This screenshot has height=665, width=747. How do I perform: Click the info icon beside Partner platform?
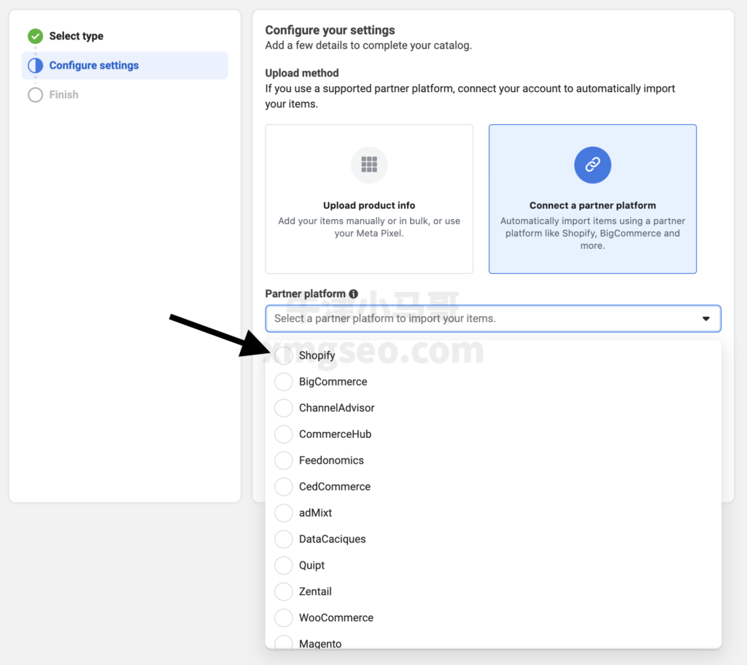(354, 293)
